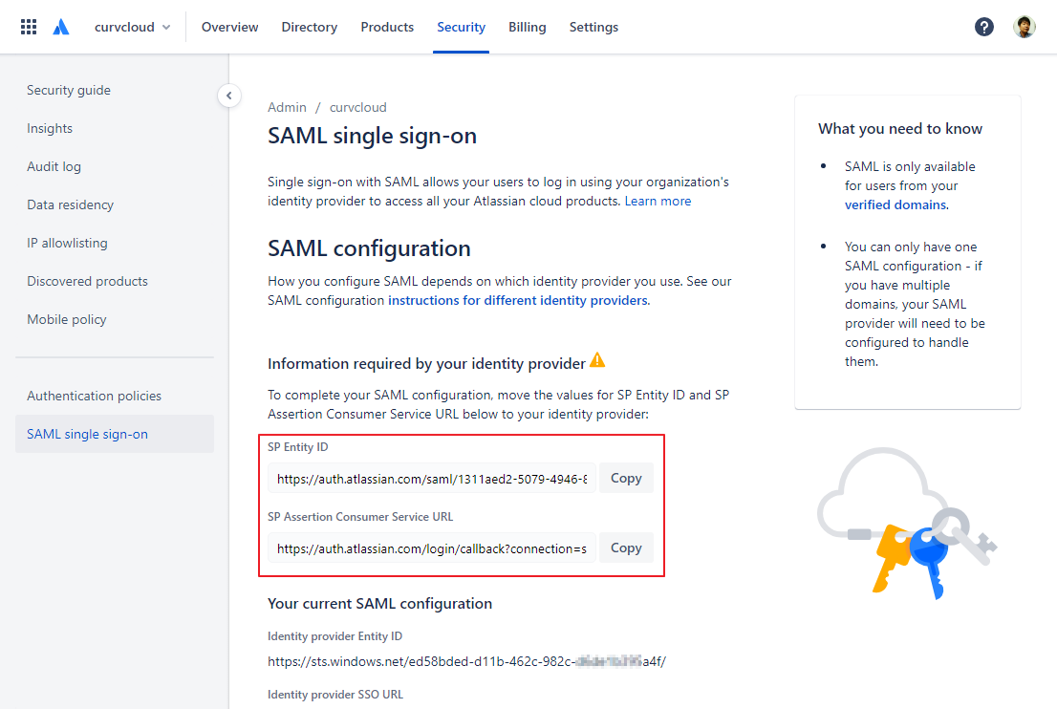Click the warning triangle icon
The image size is (1057, 709).
[597, 360]
